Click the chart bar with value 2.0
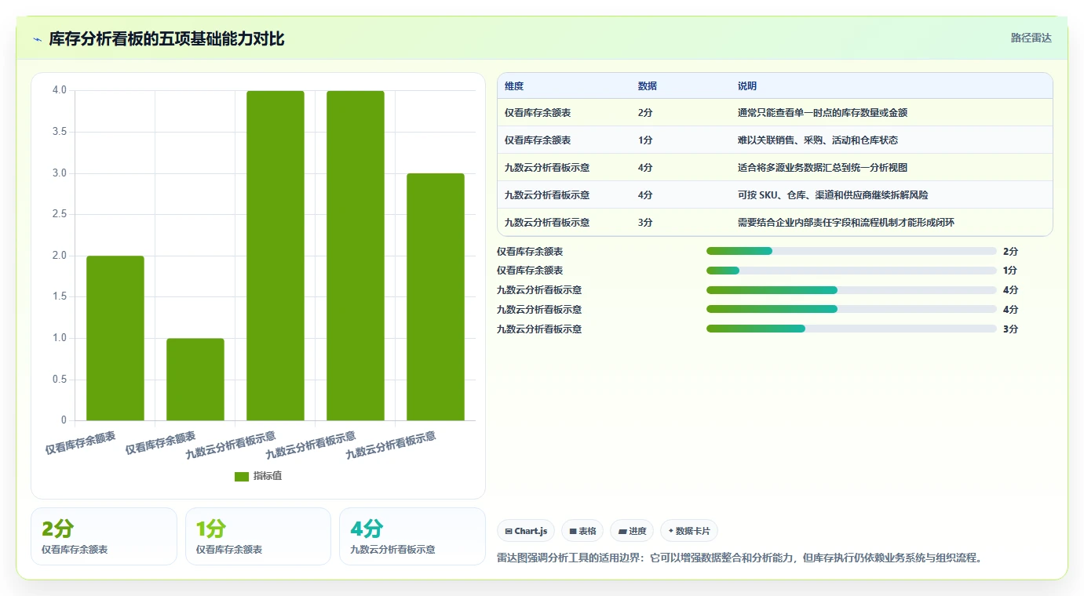The height and width of the screenshot is (596, 1084). click(x=115, y=338)
